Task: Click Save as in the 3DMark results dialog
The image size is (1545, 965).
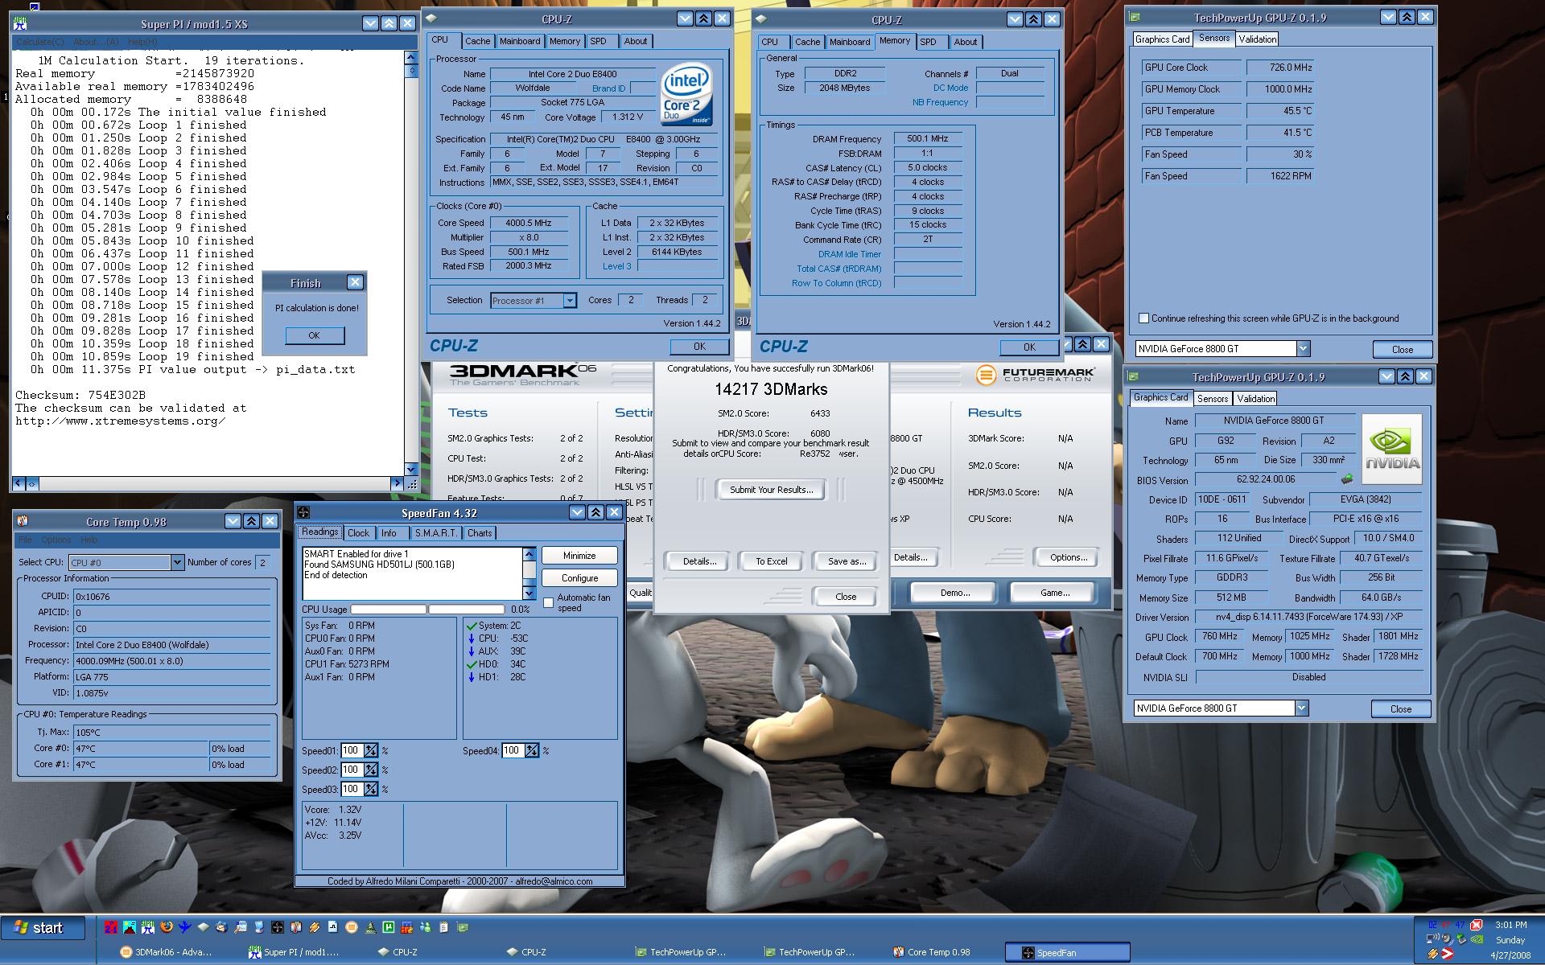Action: 847,561
